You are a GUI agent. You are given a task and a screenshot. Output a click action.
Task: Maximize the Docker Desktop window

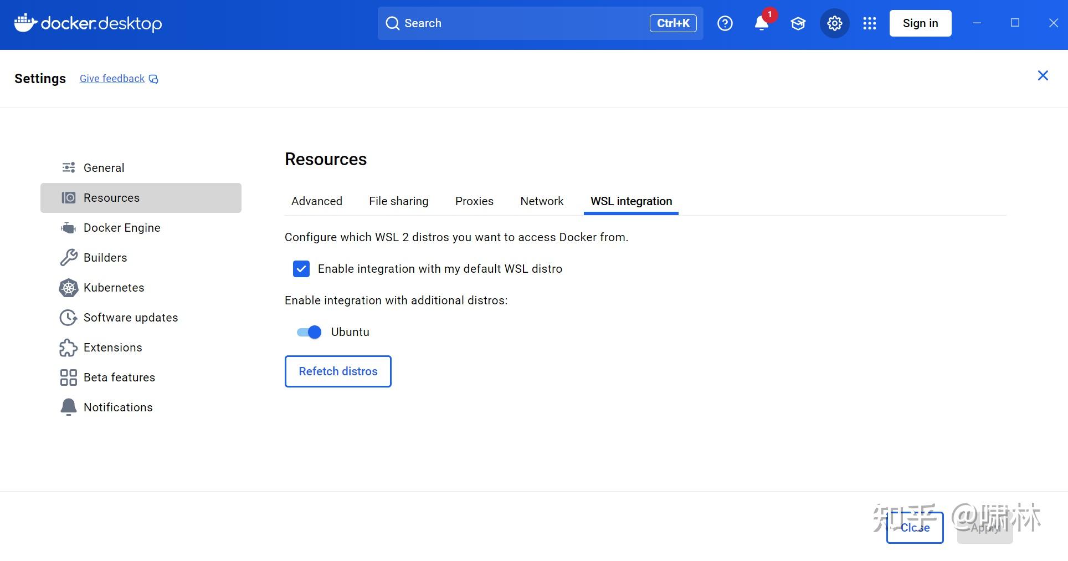coord(1015,23)
